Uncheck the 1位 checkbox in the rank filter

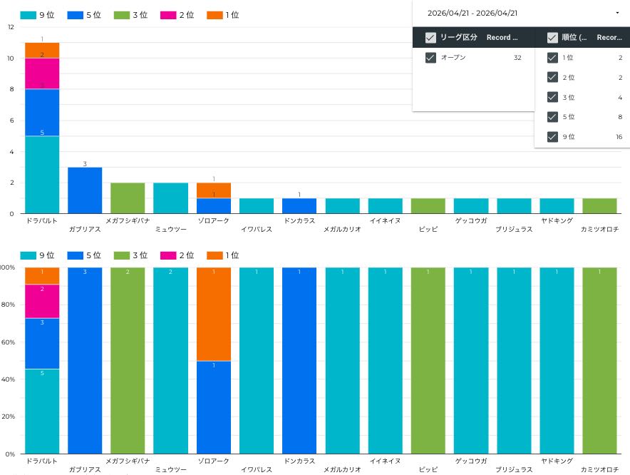tap(552, 58)
